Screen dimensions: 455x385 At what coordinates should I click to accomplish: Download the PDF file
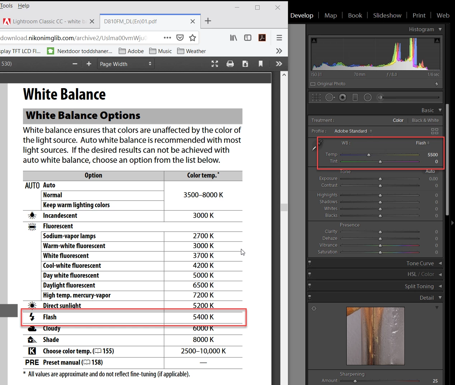tap(245, 64)
